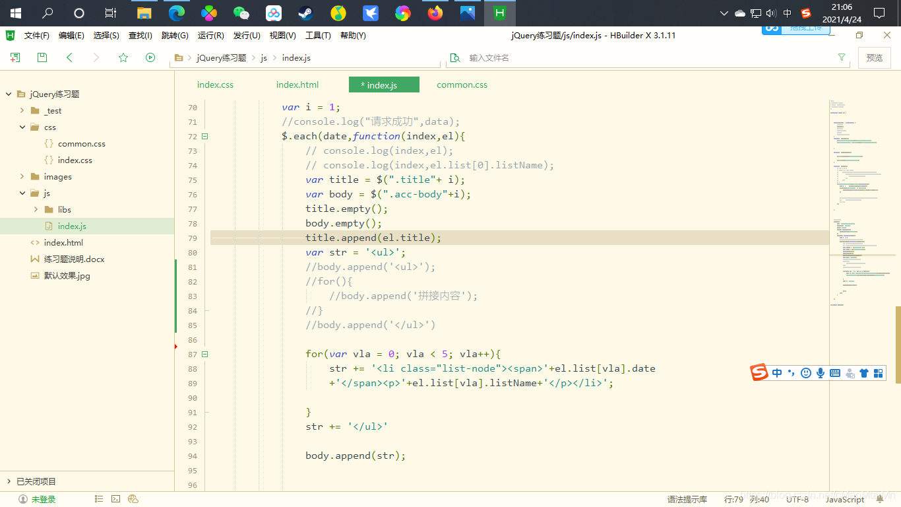
Task: Open common.css in the project tree
Action: [x=81, y=144]
